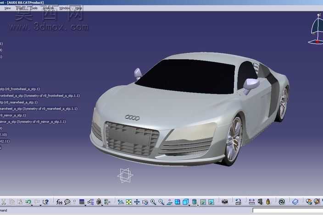323x215 pixels.
Task: Select the Measure Between tool
Action: coord(251,202)
